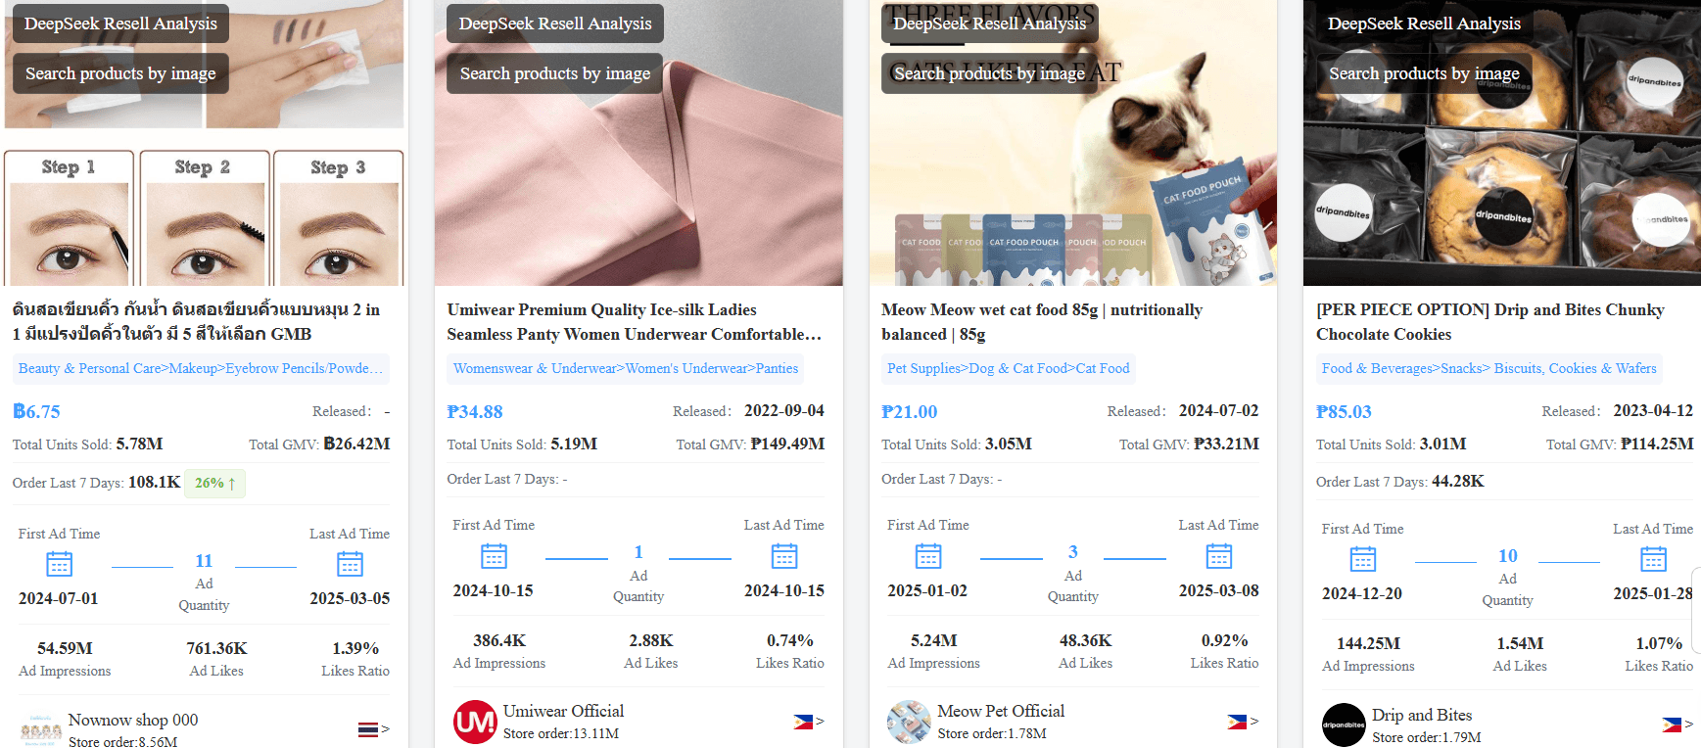Open Pet Supplies Cat Food category link

click(1008, 369)
